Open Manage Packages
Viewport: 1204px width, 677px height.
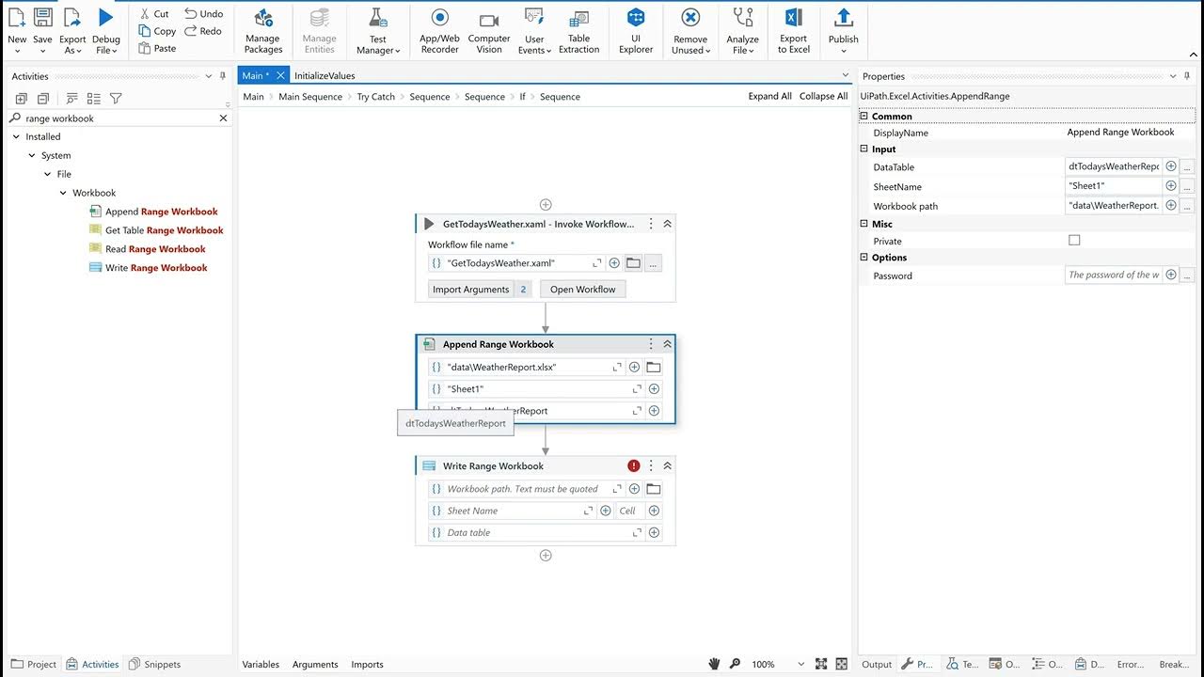[x=263, y=32]
